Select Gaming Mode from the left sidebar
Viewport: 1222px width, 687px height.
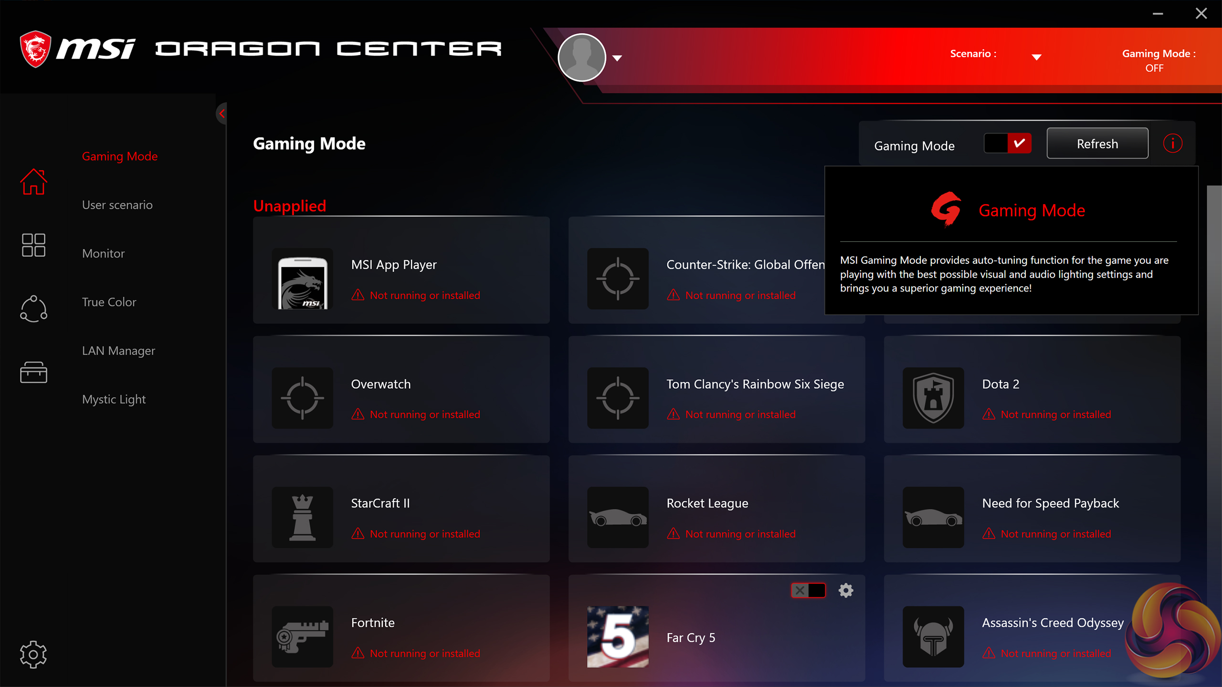(x=120, y=156)
